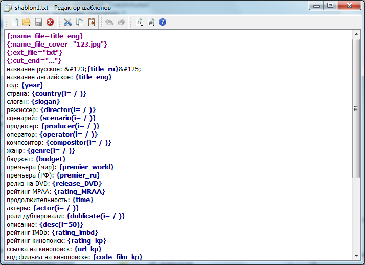Open the folder icon to load a template

tap(25, 22)
